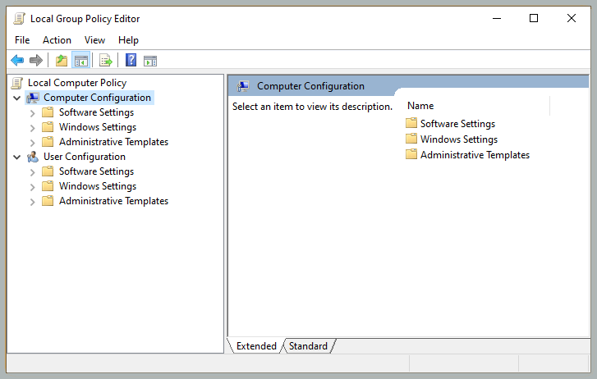Click the User Configuration tree icon
The width and height of the screenshot is (597, 379).
(x=33, y=157)
